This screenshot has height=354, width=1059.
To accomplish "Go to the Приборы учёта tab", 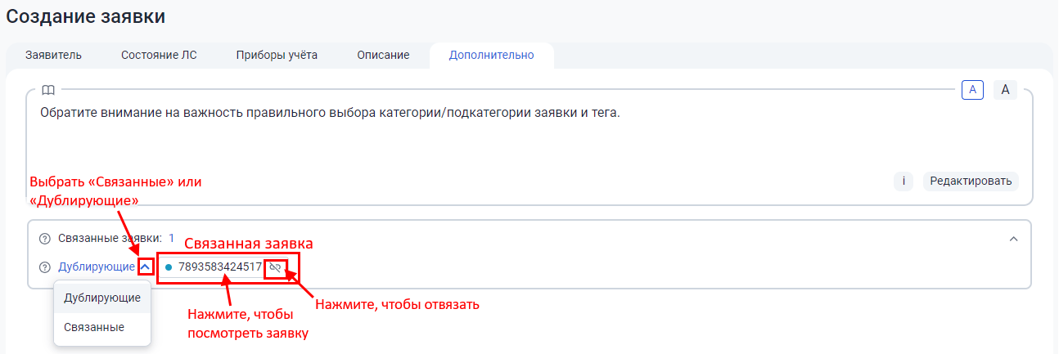I will tap(277, 56).
